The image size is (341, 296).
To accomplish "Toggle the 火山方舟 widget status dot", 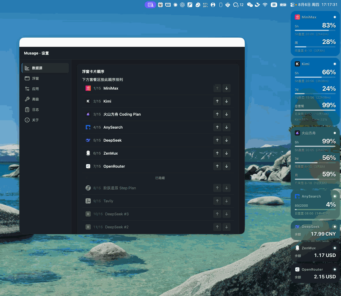I will [x=335, y=133].
